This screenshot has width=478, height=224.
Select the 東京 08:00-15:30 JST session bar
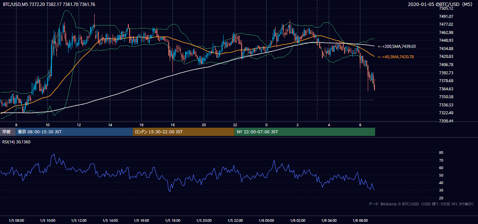(x=74, y=132)
